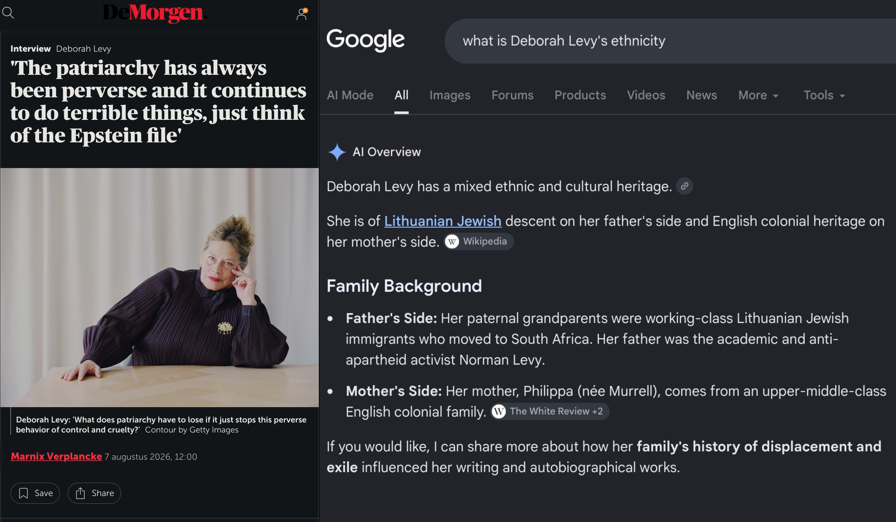Switch to the Videos tab
The width and height of the screenshot is (896, 522).
pos(646,95)
